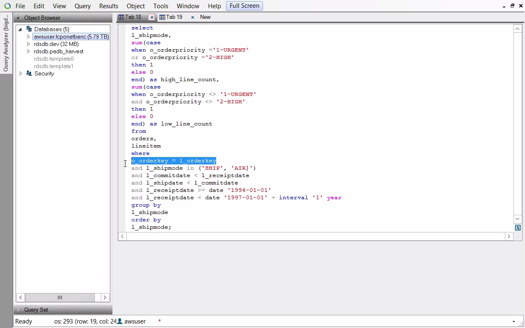The height and width of the screenshot is (328, 525).
Task: Click the small icon below the vertical scrollbar
Action: pos(518,228)
